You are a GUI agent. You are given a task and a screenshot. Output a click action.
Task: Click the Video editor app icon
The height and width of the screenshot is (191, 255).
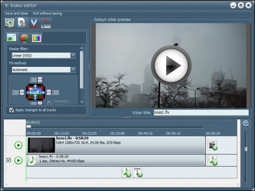[x=7, y=6]
